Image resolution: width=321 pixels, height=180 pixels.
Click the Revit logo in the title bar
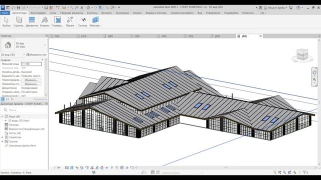pyautogui.click(x=3, y=8)
